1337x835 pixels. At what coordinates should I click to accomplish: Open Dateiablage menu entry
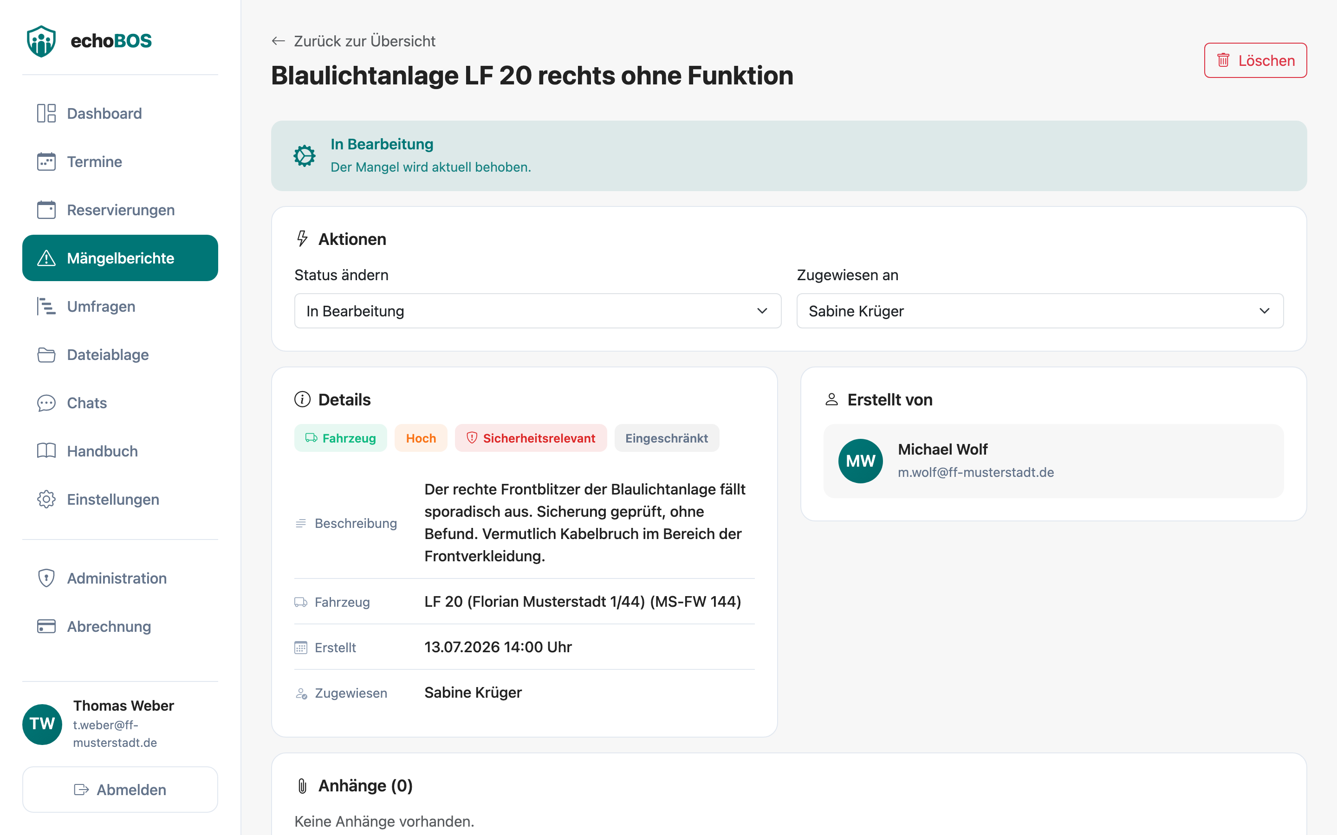(120, 354)
